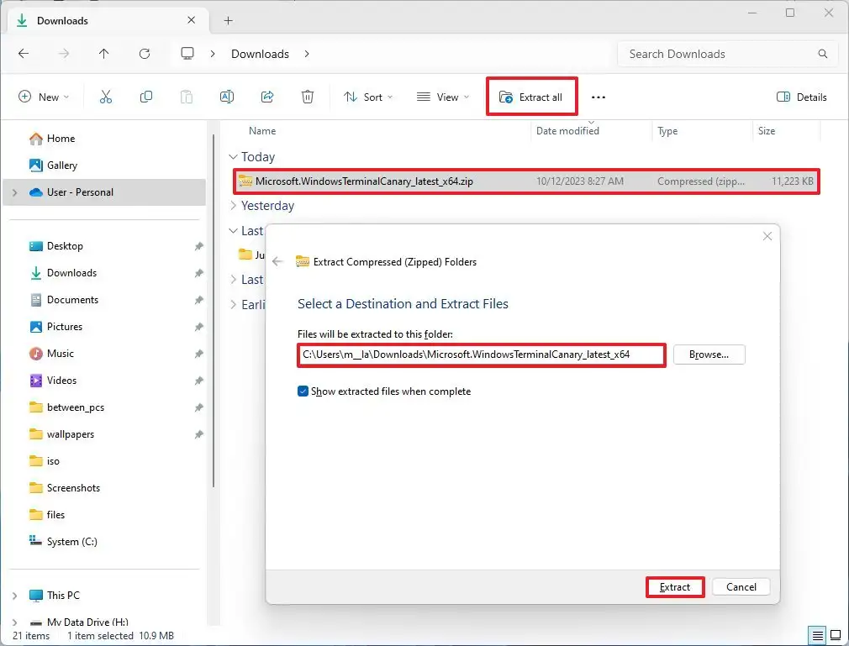Open the Share options via the Share icon
This screenshot has height=646, width=849.
[x=267, y=97]
